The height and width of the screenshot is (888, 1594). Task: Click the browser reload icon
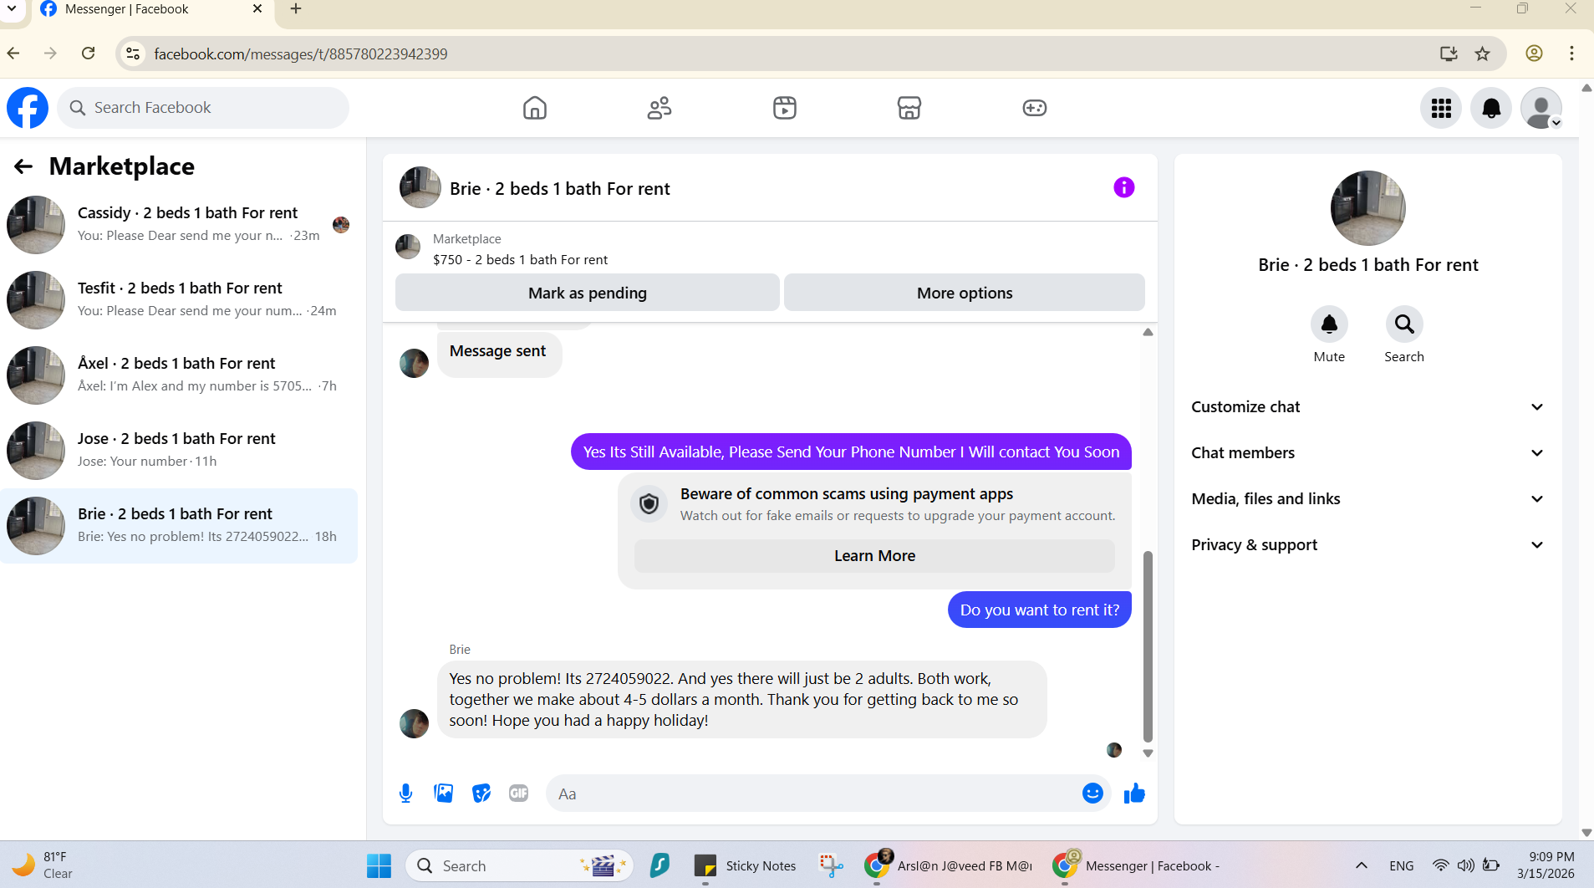[89, 54]
